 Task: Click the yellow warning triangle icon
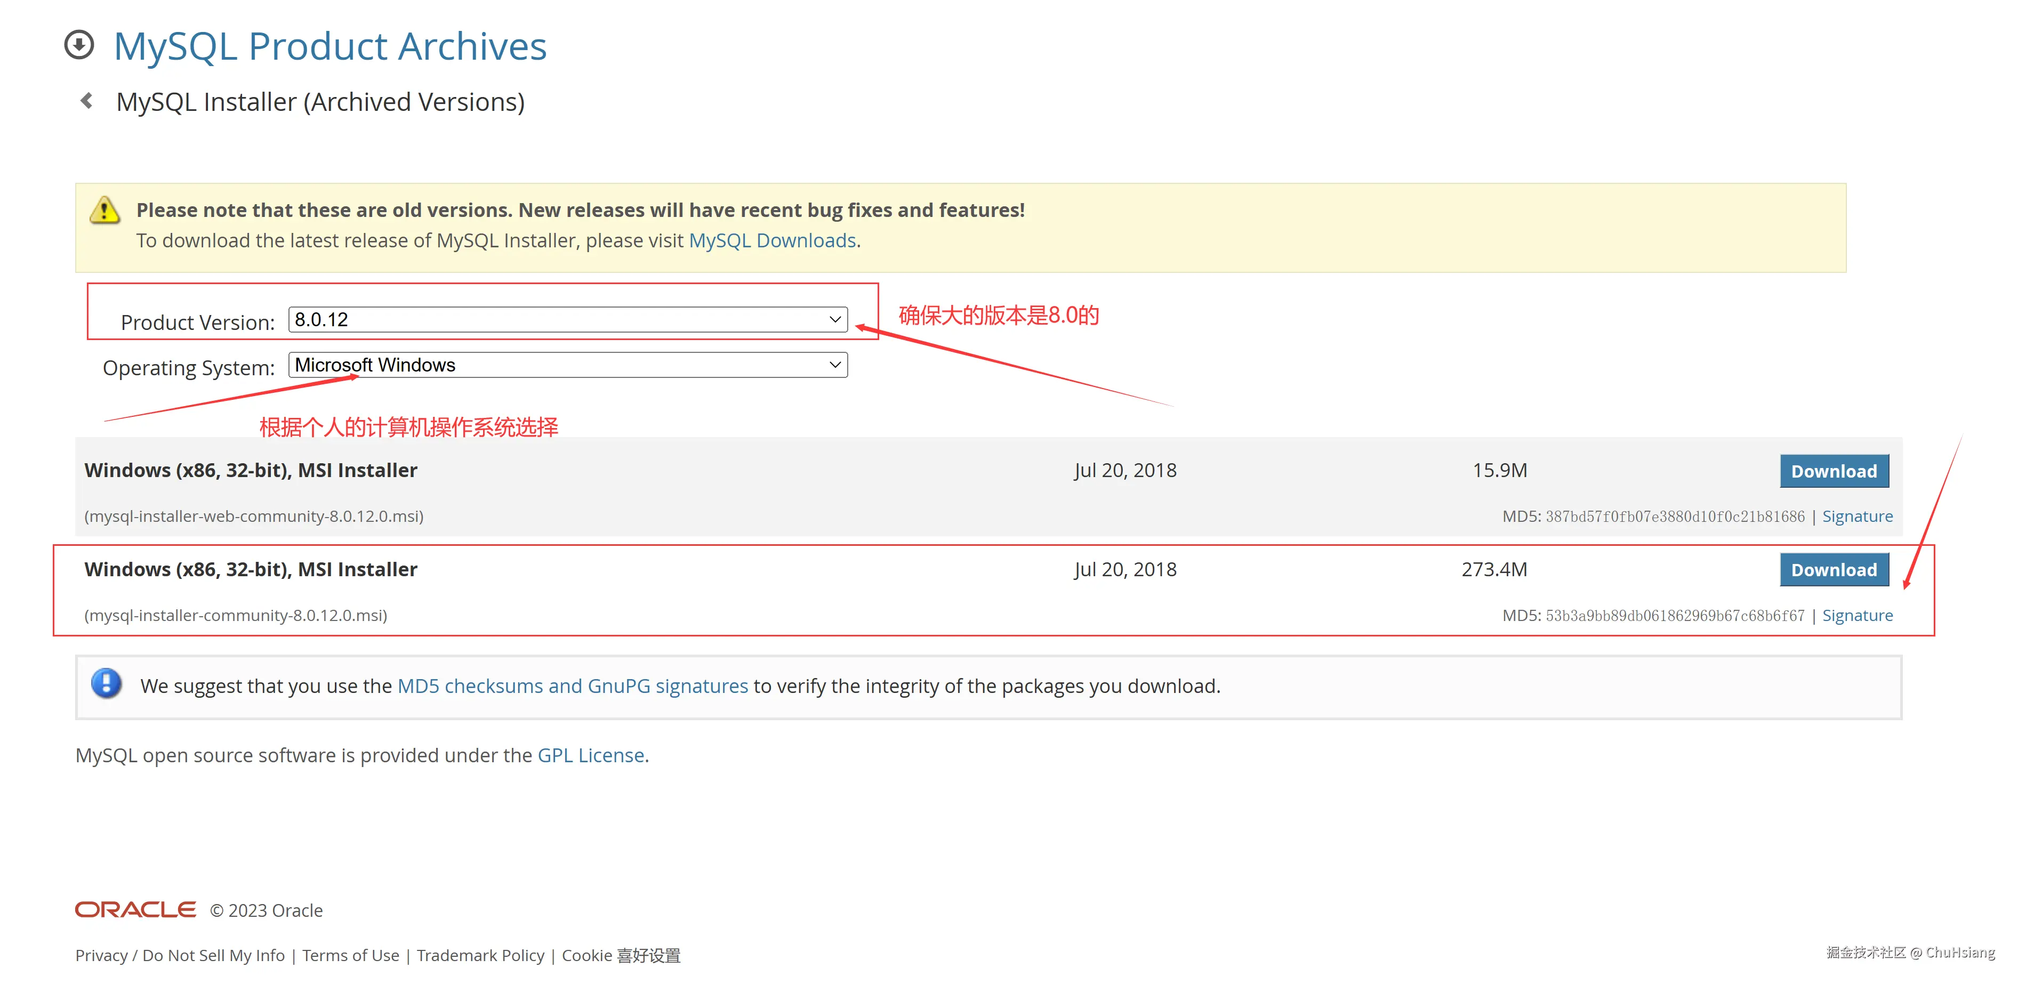(104, 210)
